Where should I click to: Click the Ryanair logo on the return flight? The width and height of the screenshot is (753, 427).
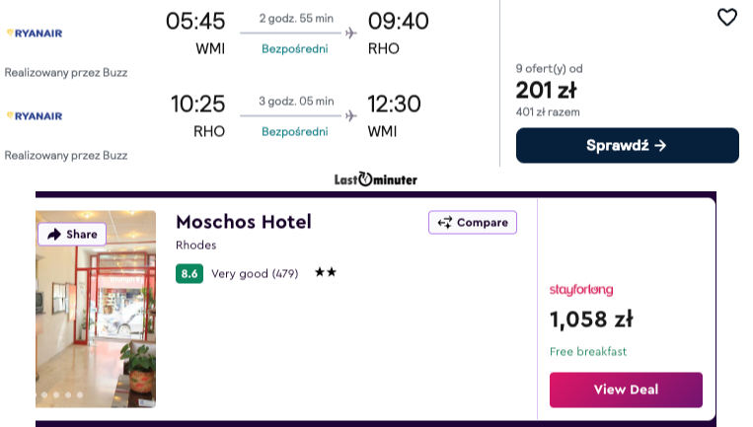pos(35,115)
